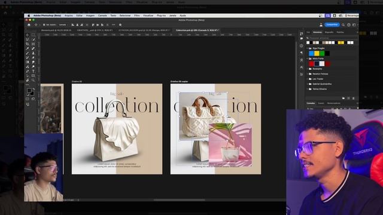The width and height of the screenshot is (383, 215).
Task: Select the Move tool in the toolbox
Action: (x=28, y=35)
